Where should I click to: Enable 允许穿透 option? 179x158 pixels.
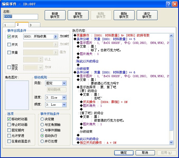pyautogui.click(x=9, y=136)
